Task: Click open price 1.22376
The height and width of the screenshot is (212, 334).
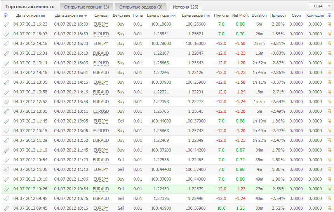Action: point(161,198)
